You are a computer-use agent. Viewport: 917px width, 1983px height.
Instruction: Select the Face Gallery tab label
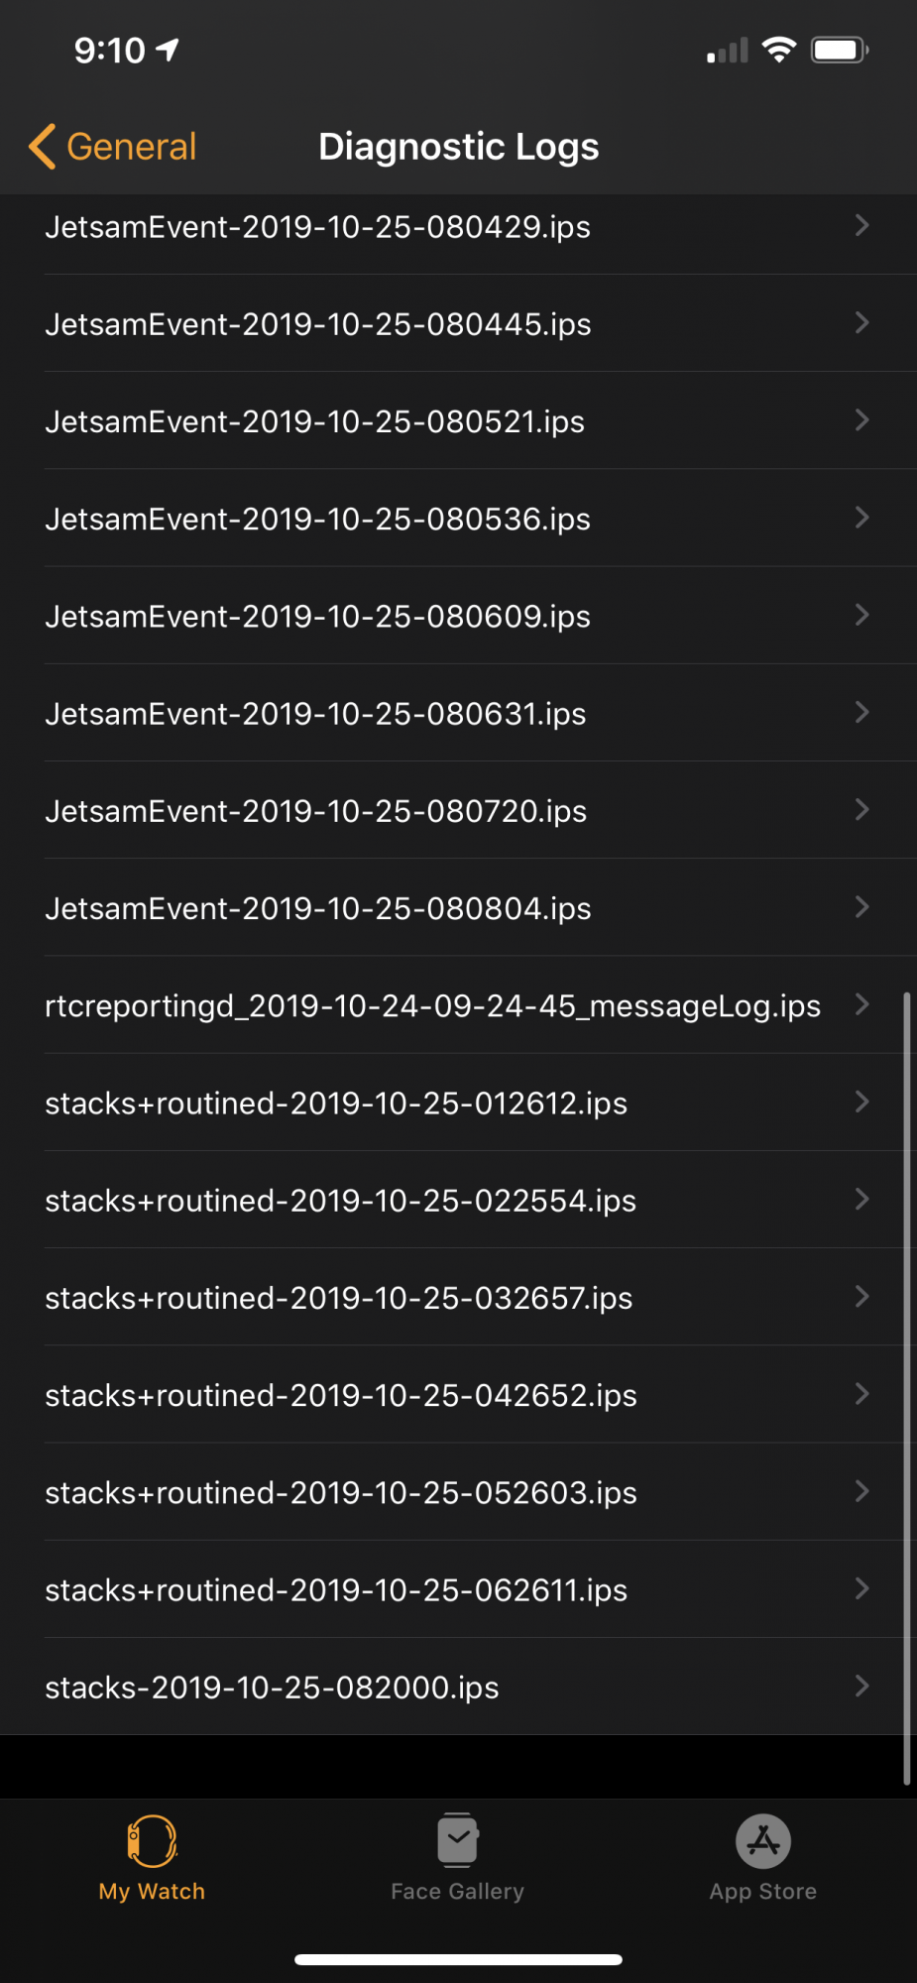[458, 1892]
